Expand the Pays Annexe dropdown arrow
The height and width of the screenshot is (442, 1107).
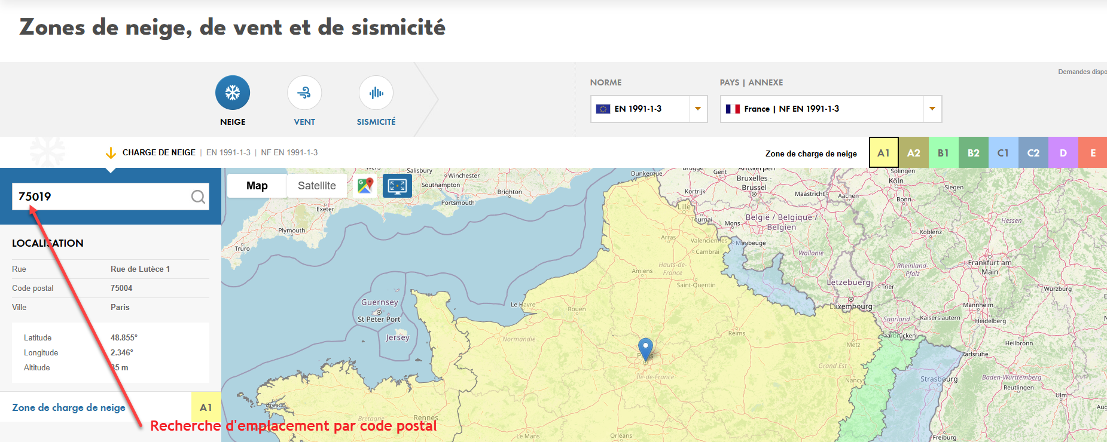pos(932,109)
